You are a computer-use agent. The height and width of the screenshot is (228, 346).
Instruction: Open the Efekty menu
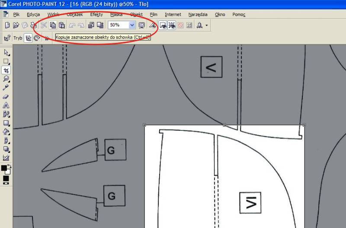[x=96, y=14]
